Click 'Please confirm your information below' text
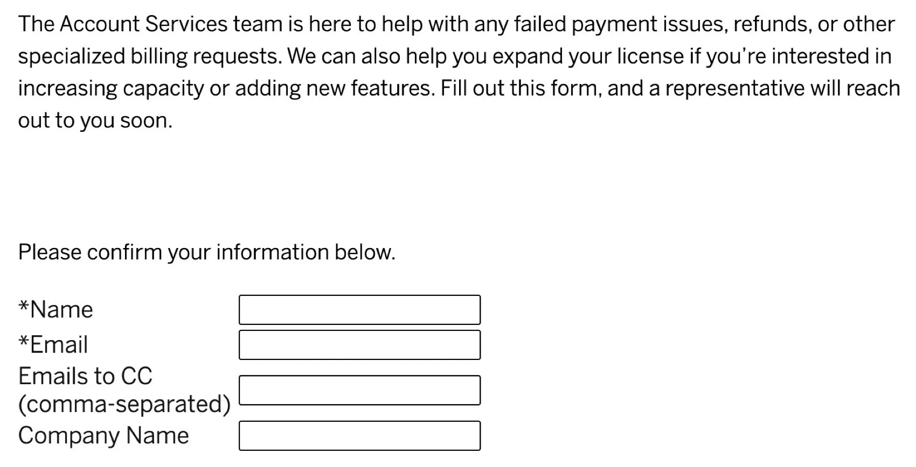916x467 pixels. (x=207, y=252)
